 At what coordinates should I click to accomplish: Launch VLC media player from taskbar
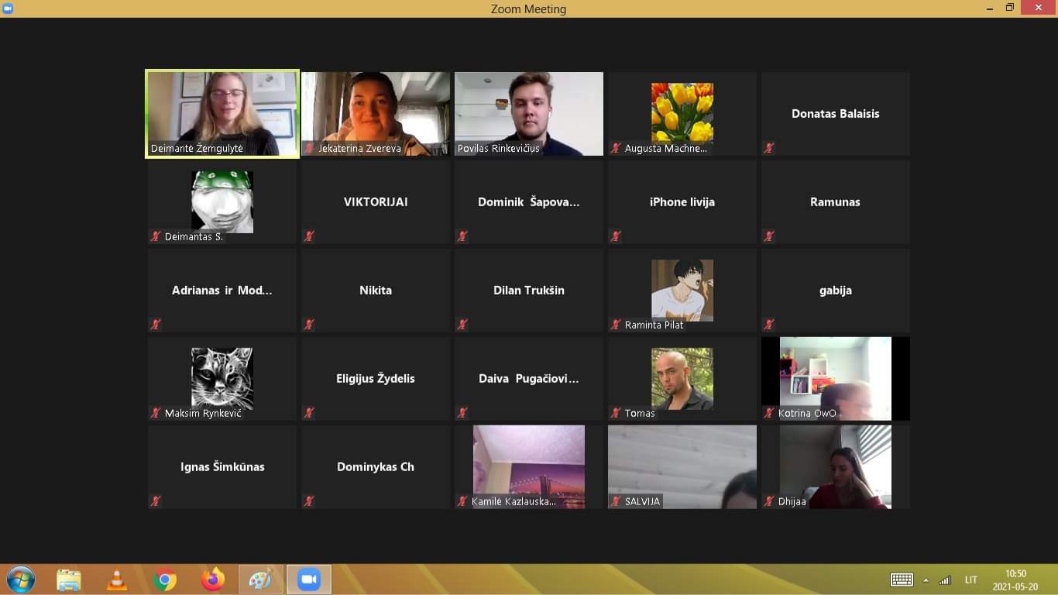(117, 580)
